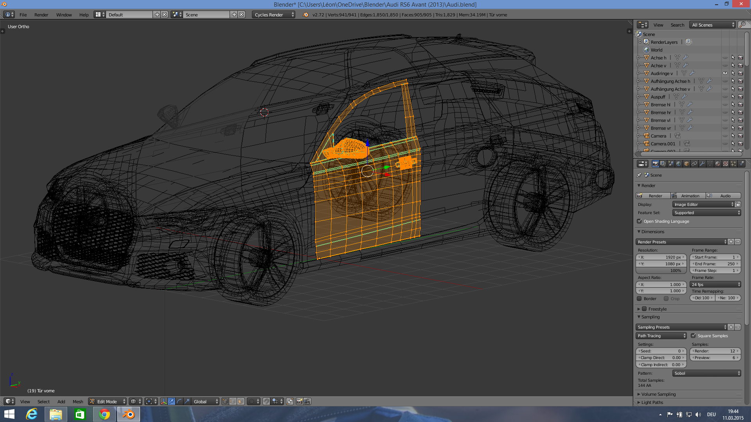Screen dimensions: 751x422
Task: Toggle selectability arrow for Achse h
Action: coord(733,57)
